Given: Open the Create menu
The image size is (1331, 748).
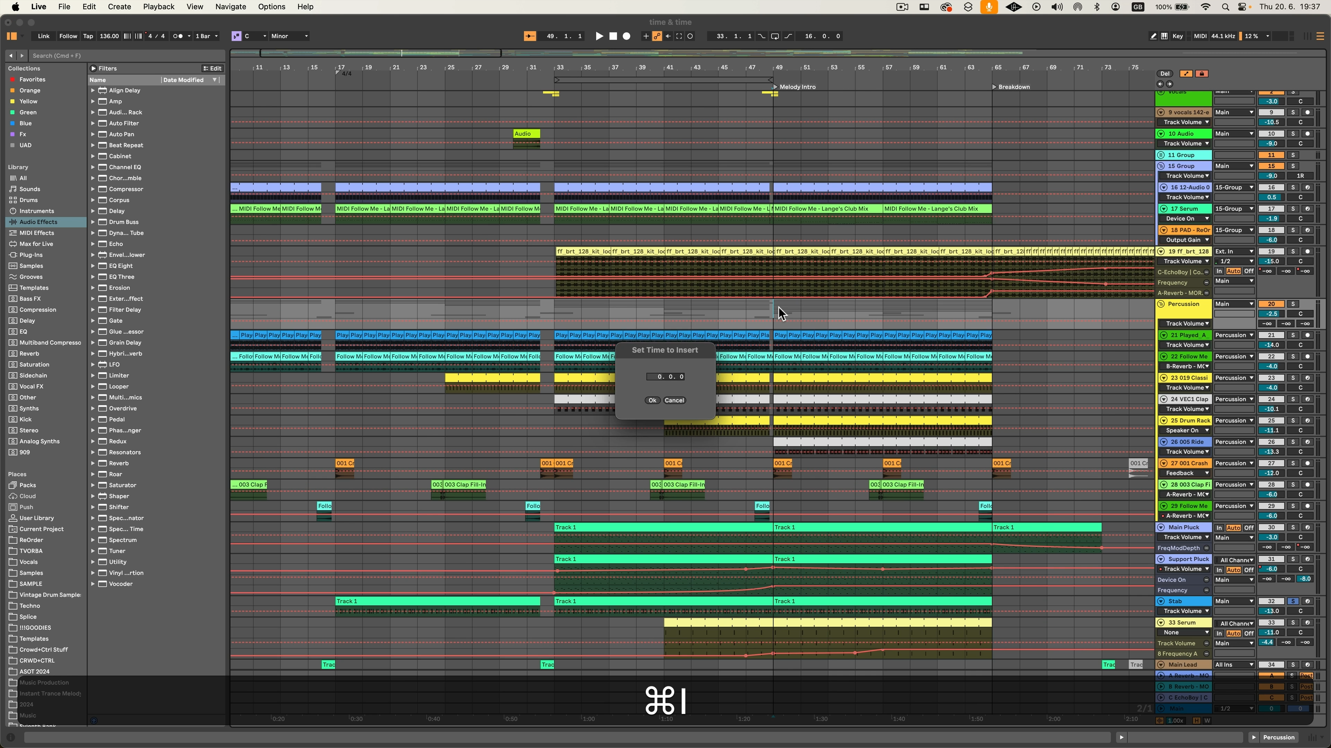Looking at the screenshot, I should (119, 7).
